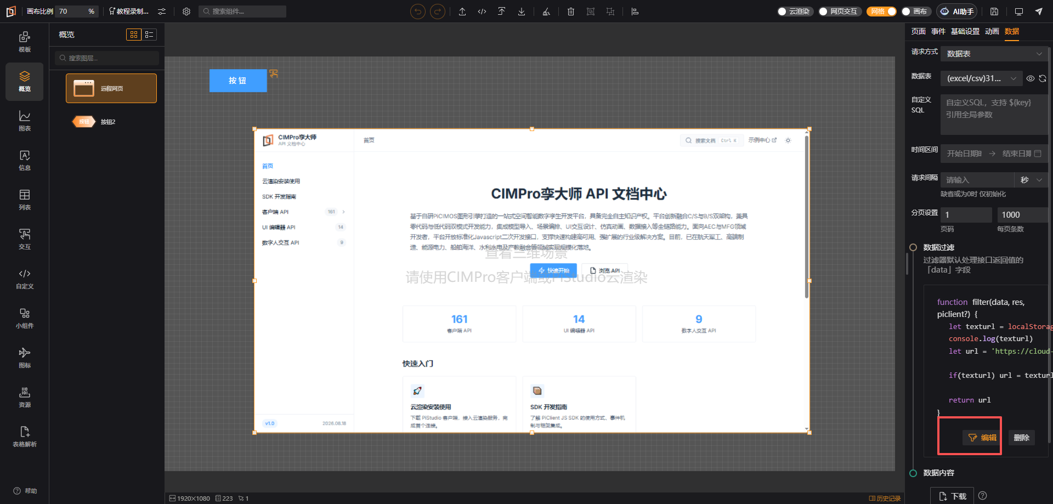Click the code view icon in toolbar
The width and height of the screenshot is (1053, 504).
(x=482, y=12)
